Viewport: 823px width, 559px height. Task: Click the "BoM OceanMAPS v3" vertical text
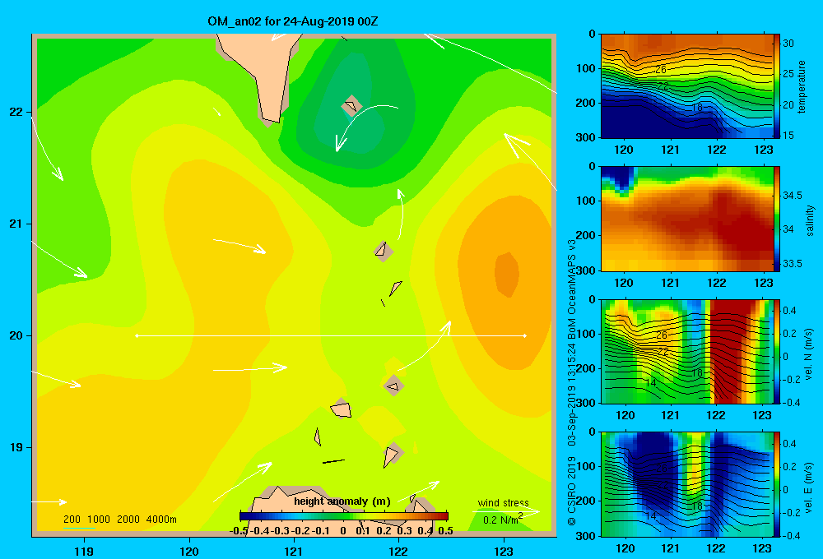point(572,288)
